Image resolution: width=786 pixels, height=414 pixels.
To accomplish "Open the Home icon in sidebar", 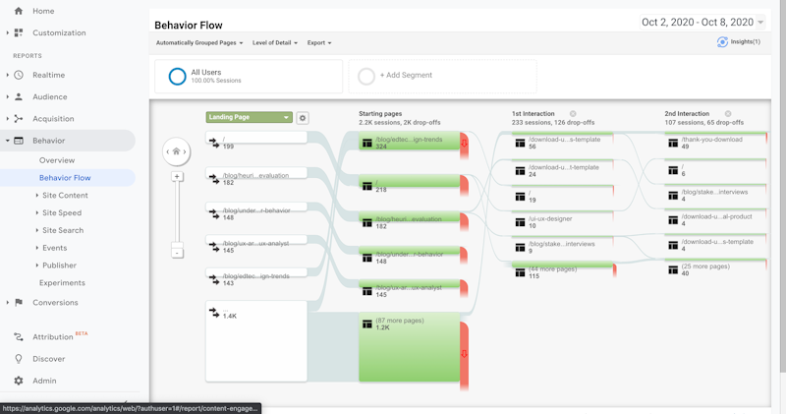I will [x=18, y=11].
